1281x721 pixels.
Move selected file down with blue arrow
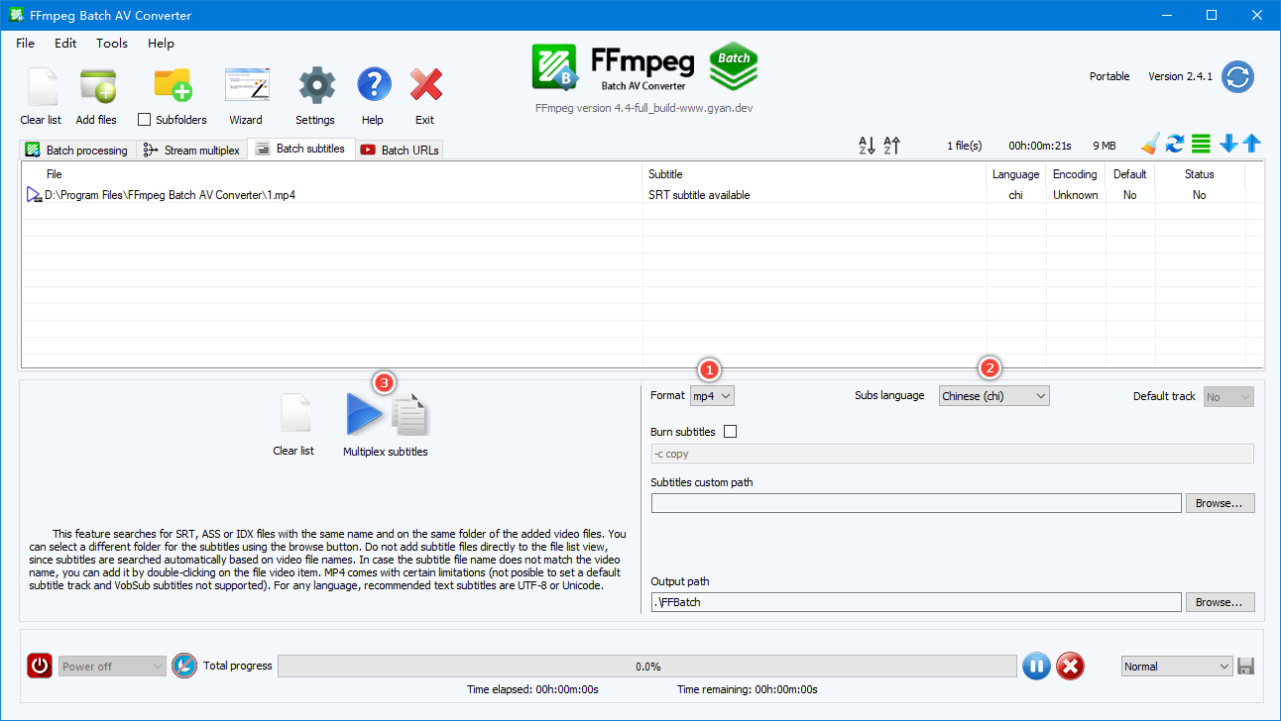pos(1228,145)
